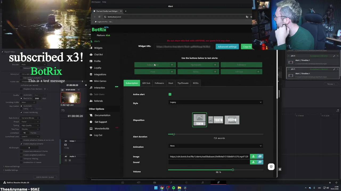Toggle the Active alert green checkbox
Image resolution: width=341 pixels, height=191 pixels.
pyautogui.click(x=170, y=94)
